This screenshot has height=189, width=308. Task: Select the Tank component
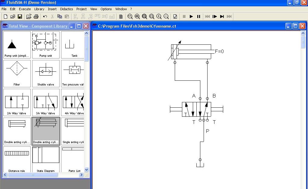72,45
